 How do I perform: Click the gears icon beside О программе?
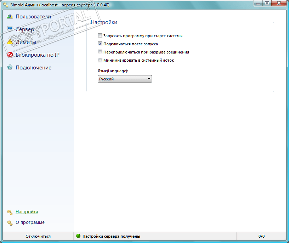point(10,223)
